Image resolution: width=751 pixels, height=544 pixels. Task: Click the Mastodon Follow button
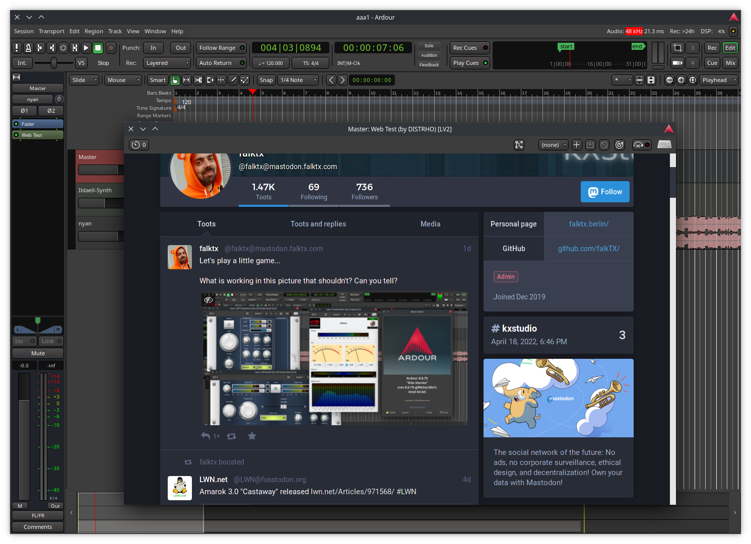pyautogui.click(x=605, y=192)
